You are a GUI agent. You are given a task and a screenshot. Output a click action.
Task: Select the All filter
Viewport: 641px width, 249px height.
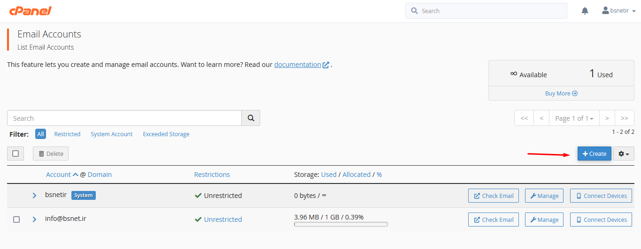coord(41,134)
